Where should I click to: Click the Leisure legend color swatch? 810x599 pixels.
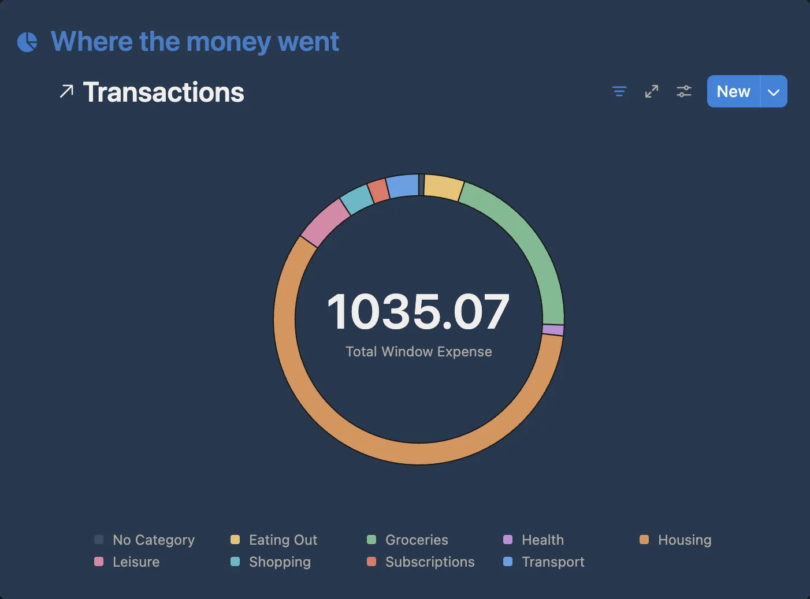[99, 561]
